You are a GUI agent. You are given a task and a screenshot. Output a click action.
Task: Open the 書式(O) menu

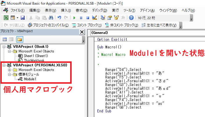click(81, 10)
